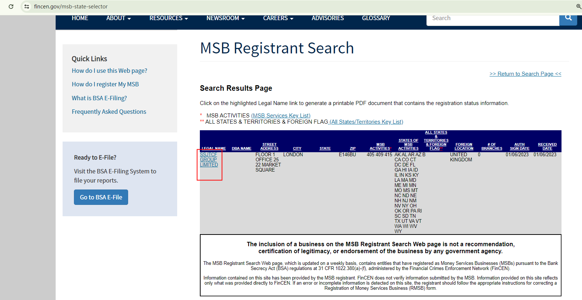Open the SSJTCF GROUP LIMITED legal name link
The image size is (582, 300).
coord(209,160)
